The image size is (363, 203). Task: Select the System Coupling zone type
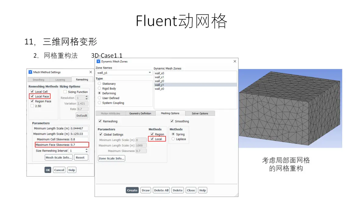99,102
